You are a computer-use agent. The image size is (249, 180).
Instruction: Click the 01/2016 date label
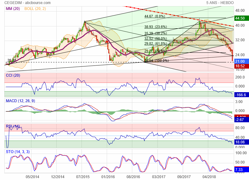click(x=108, y=177)
